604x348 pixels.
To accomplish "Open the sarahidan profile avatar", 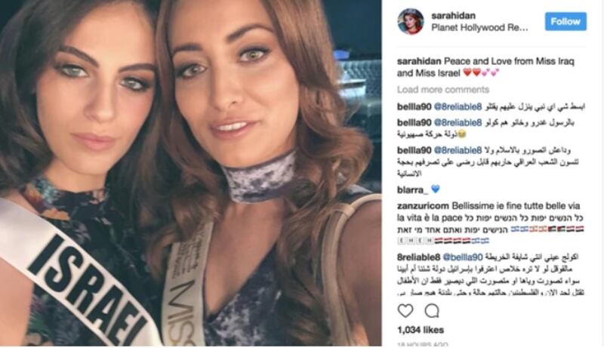I will (x=411, y=22).
